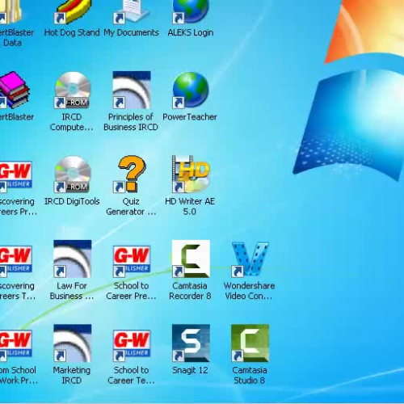Select the ALEKS Login globe icon
The width and height of the screenshot is (404, 404).
pos(191,12)
